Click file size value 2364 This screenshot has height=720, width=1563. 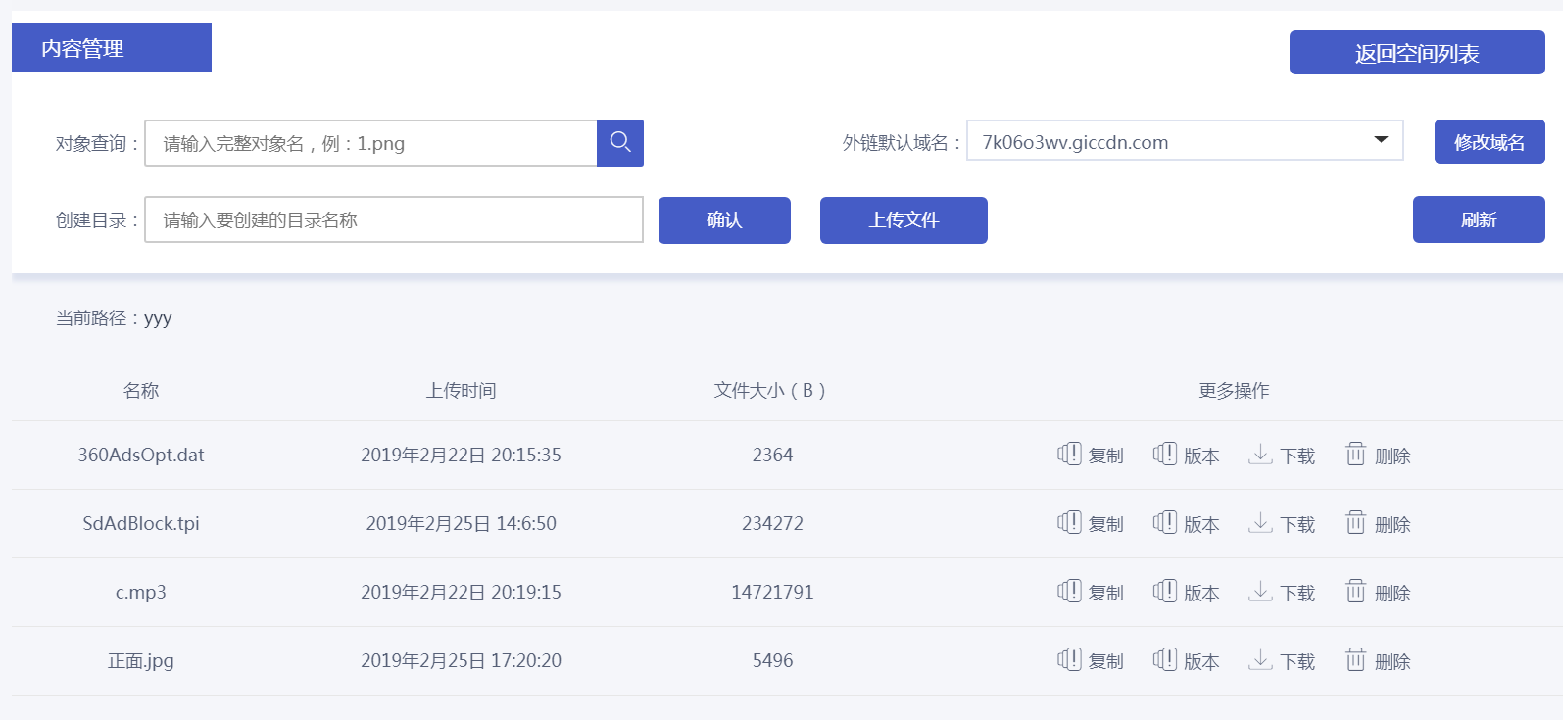coord(772,455)
